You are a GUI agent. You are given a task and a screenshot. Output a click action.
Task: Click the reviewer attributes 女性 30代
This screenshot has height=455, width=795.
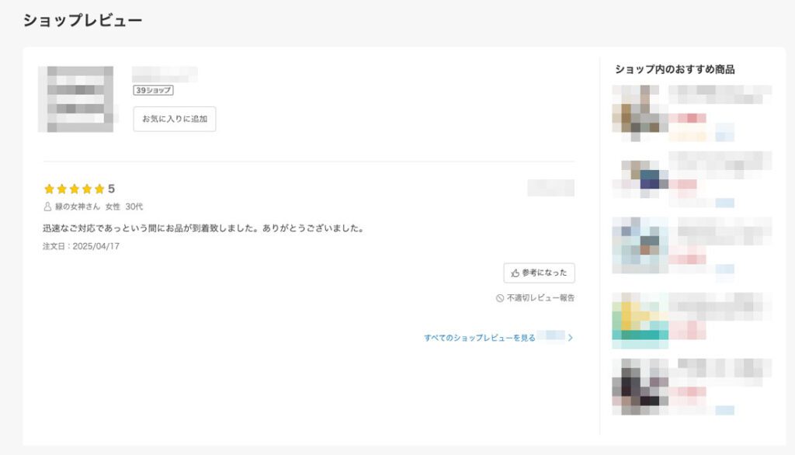pos(124,207)
